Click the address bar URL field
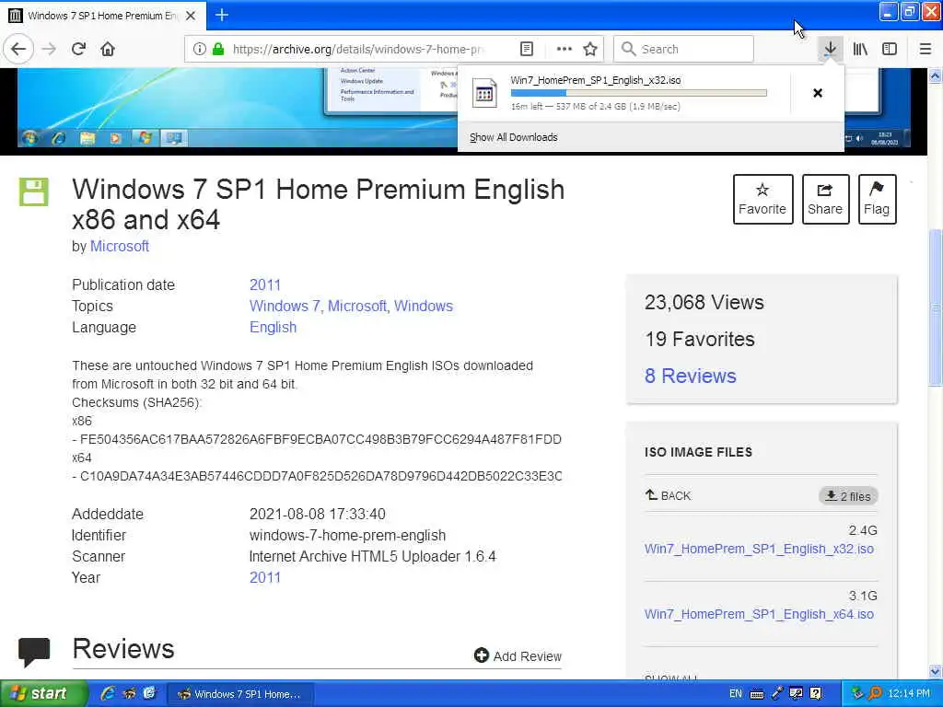943x707 pixels. 358,49
